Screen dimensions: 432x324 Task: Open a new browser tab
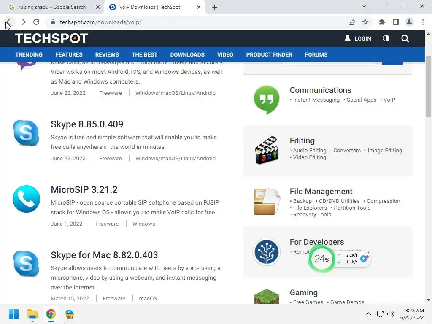point(215,7)
